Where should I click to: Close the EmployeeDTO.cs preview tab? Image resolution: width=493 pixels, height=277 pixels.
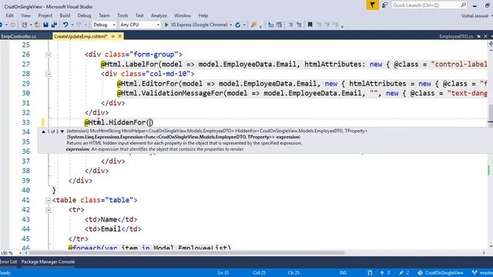[x=485, y=36]
